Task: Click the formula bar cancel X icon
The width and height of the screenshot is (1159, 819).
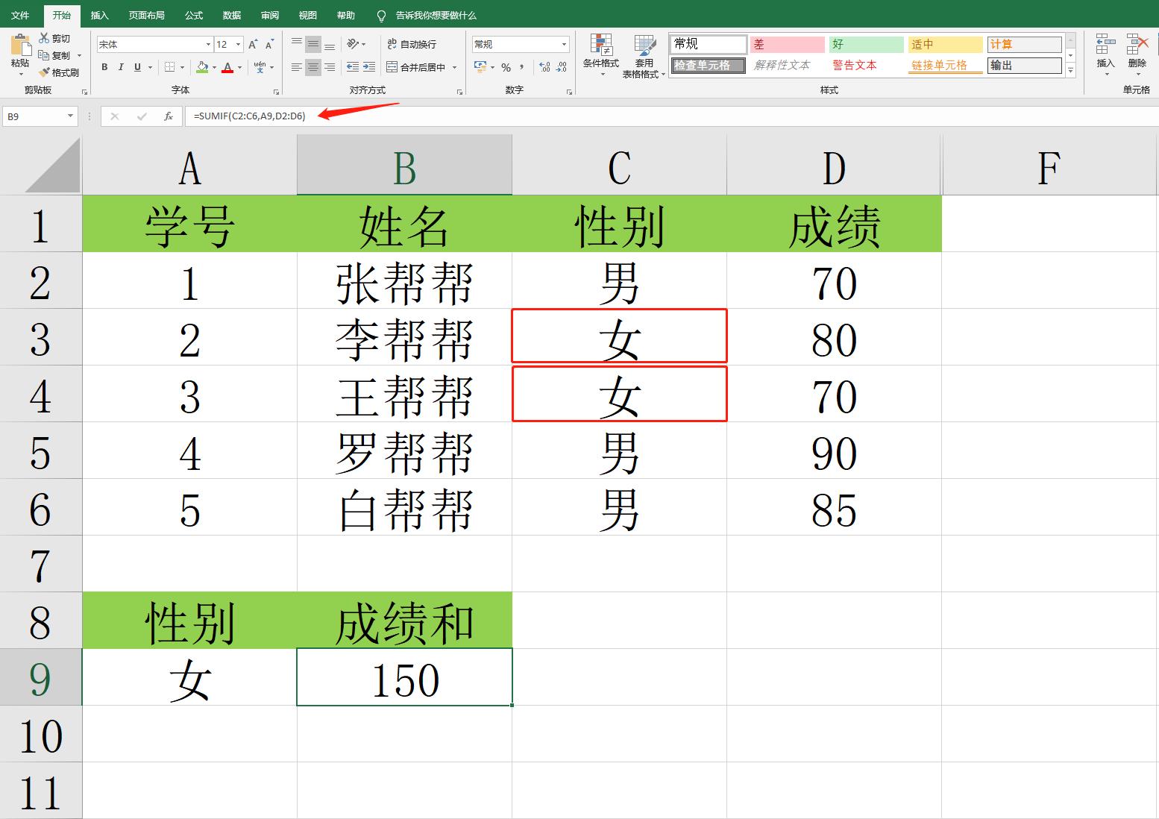Action: click(115, 116)
